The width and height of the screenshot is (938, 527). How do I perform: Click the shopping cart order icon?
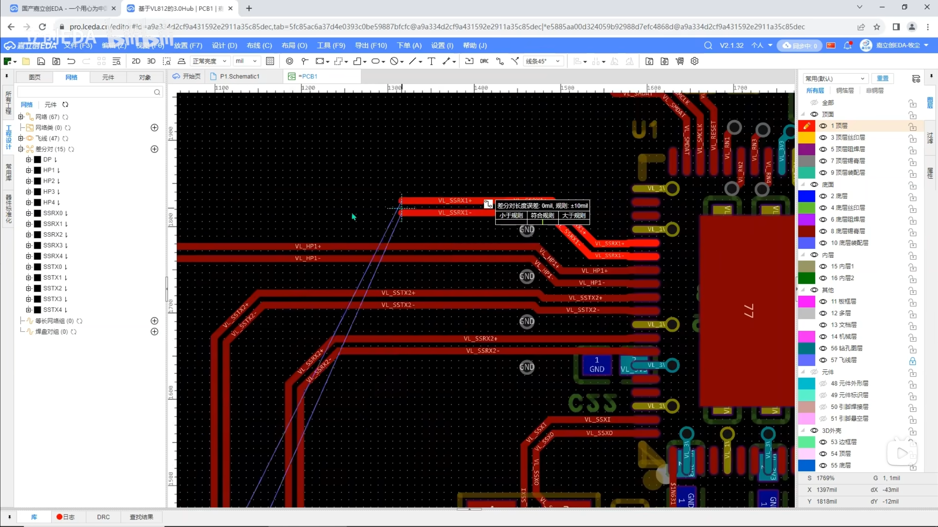click(680, 61)
